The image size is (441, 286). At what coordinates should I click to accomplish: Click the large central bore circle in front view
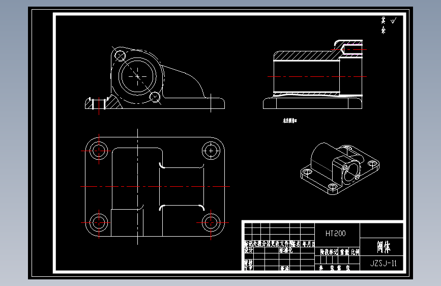tap(137, 76)
